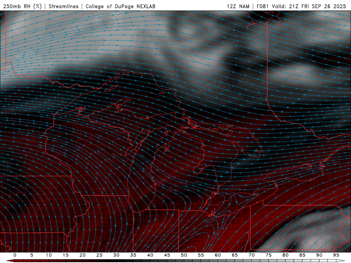Screen dimensions: 351x263
Task: Click the colorbar label "45"
Action: 167,255
